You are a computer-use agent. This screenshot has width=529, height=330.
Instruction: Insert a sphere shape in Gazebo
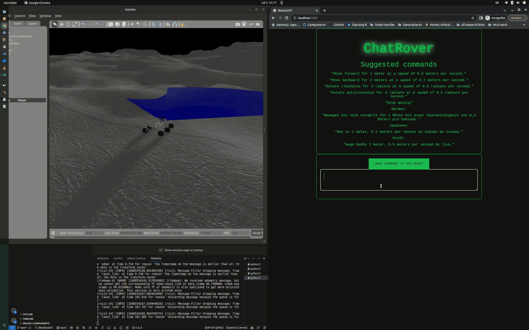117,24
